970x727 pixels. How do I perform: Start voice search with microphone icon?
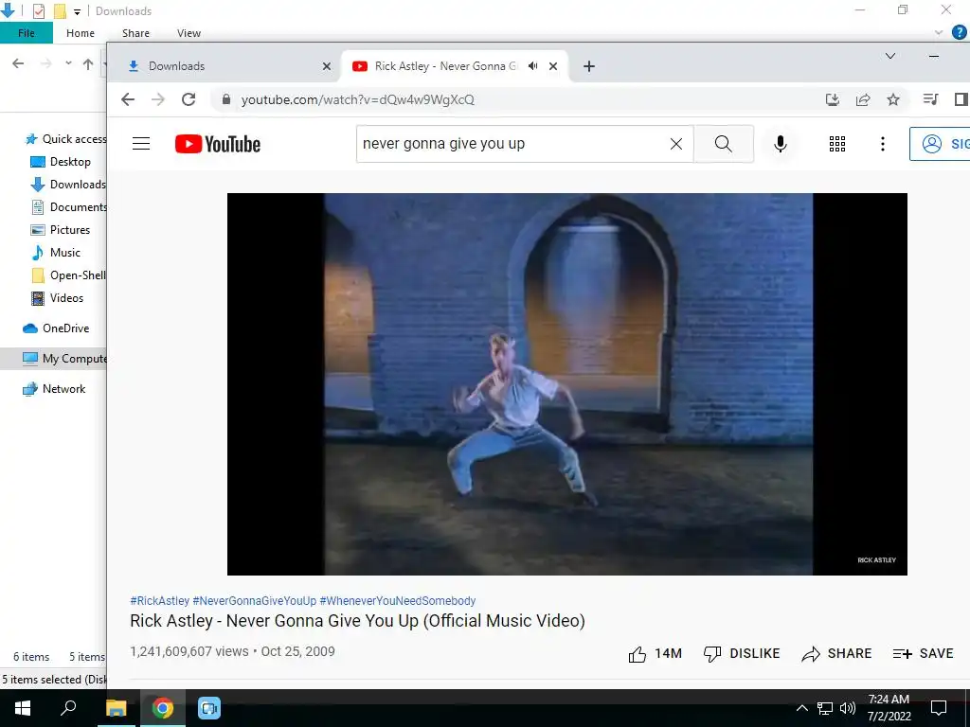point(781,144)
